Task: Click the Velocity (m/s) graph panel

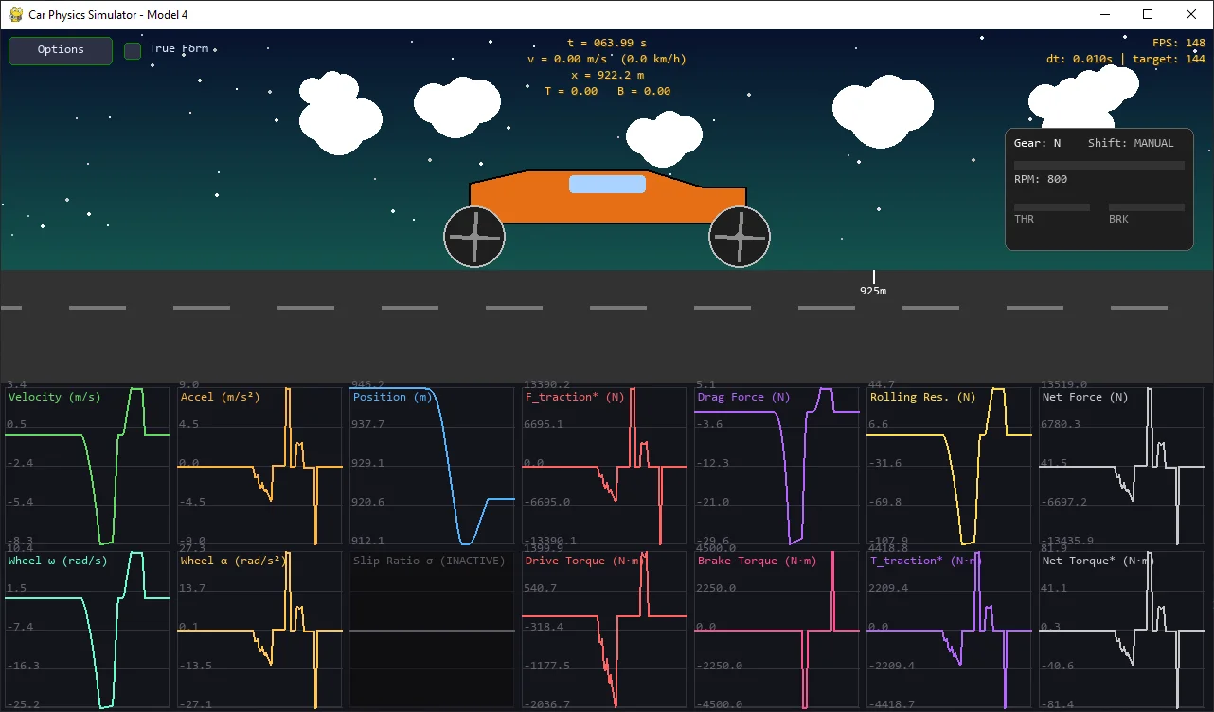Action: (87, 464)
